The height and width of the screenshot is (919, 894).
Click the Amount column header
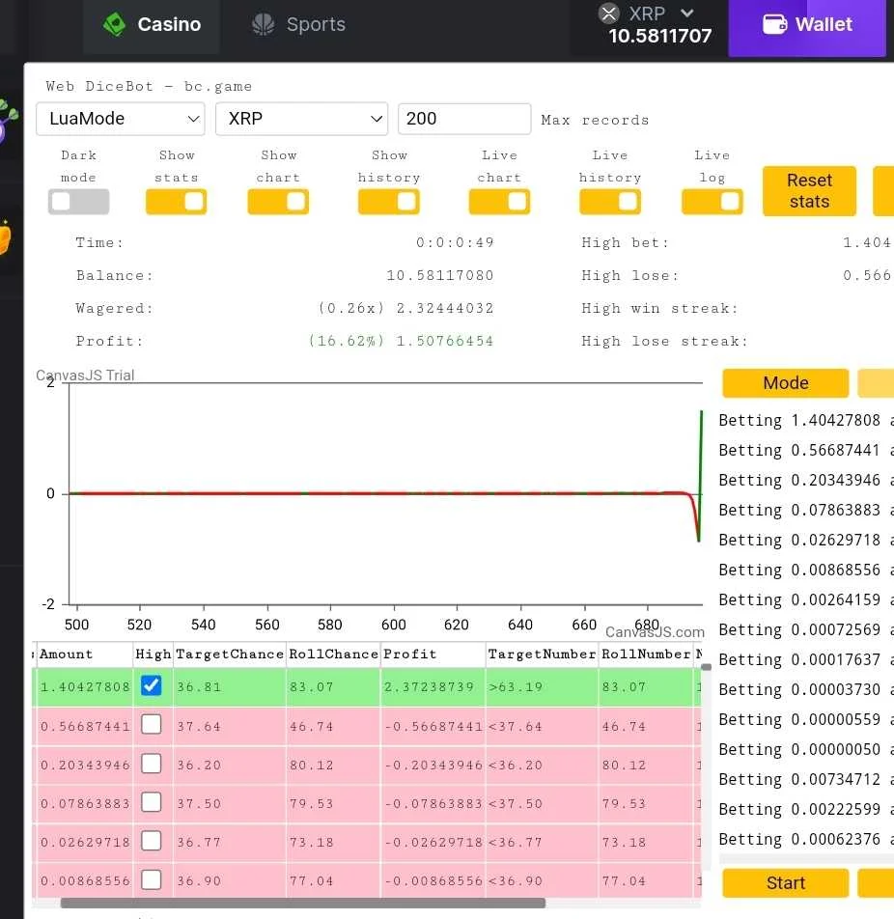pos(84,654)
